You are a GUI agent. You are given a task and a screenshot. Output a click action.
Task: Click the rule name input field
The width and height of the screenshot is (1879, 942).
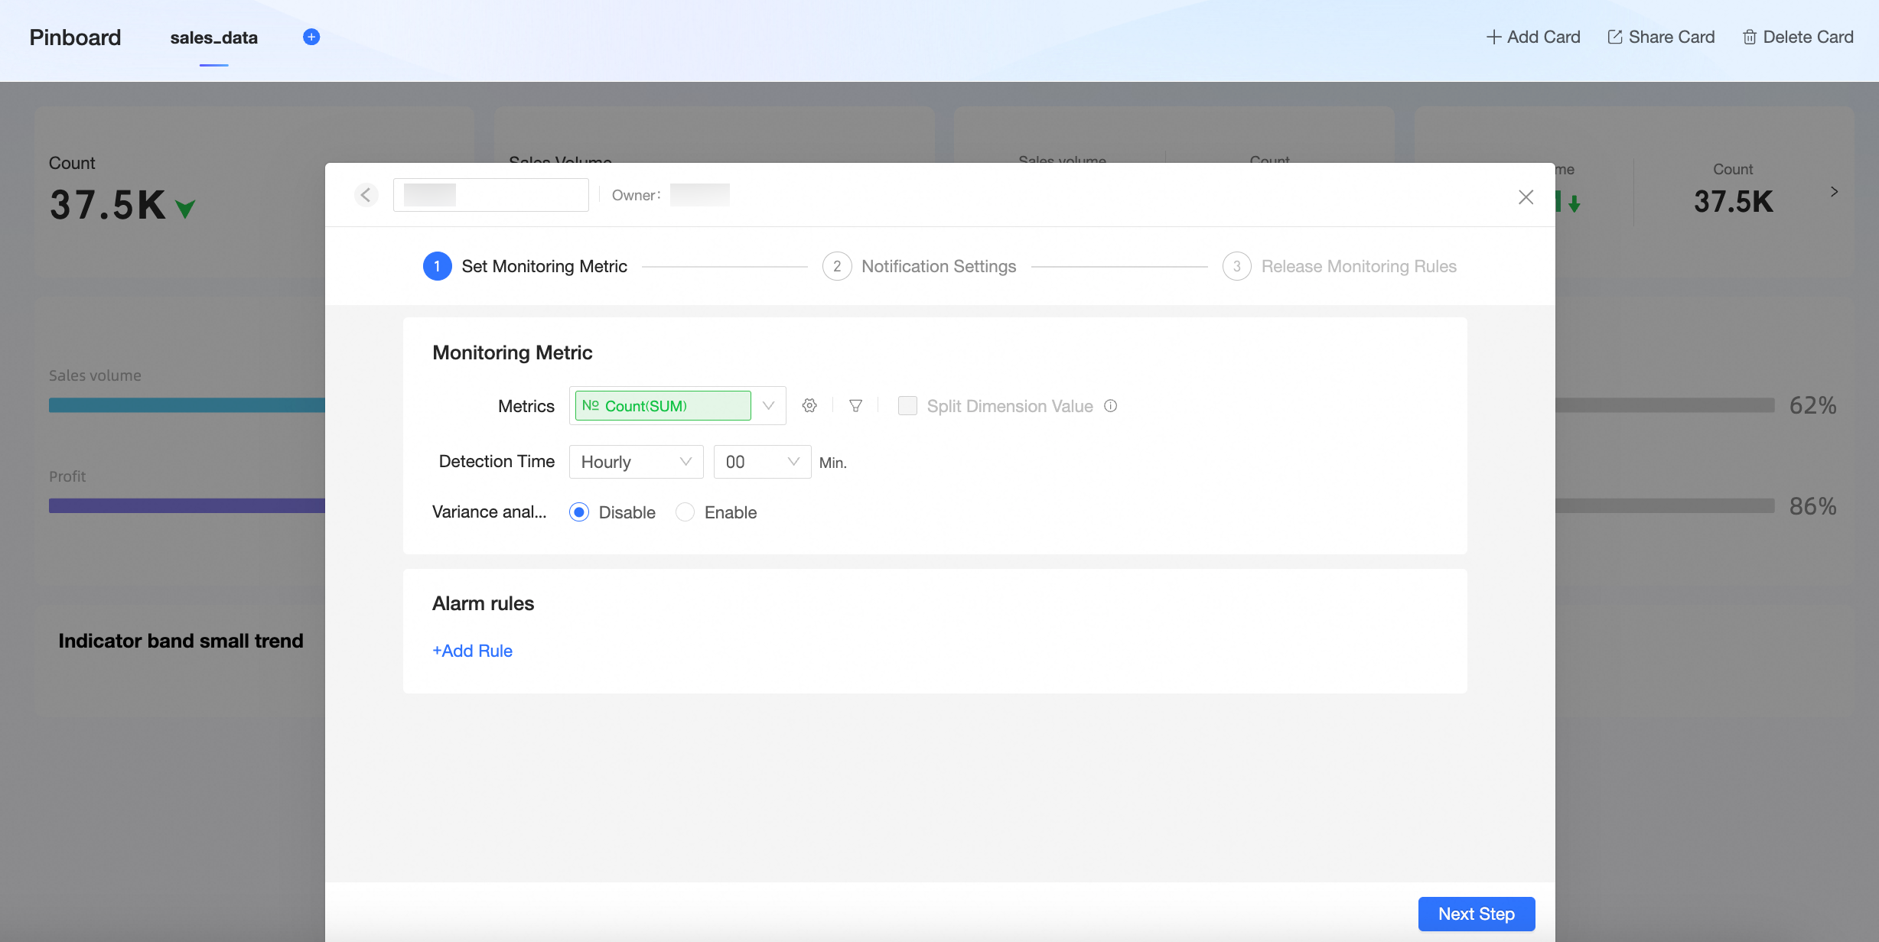(520, 195)
